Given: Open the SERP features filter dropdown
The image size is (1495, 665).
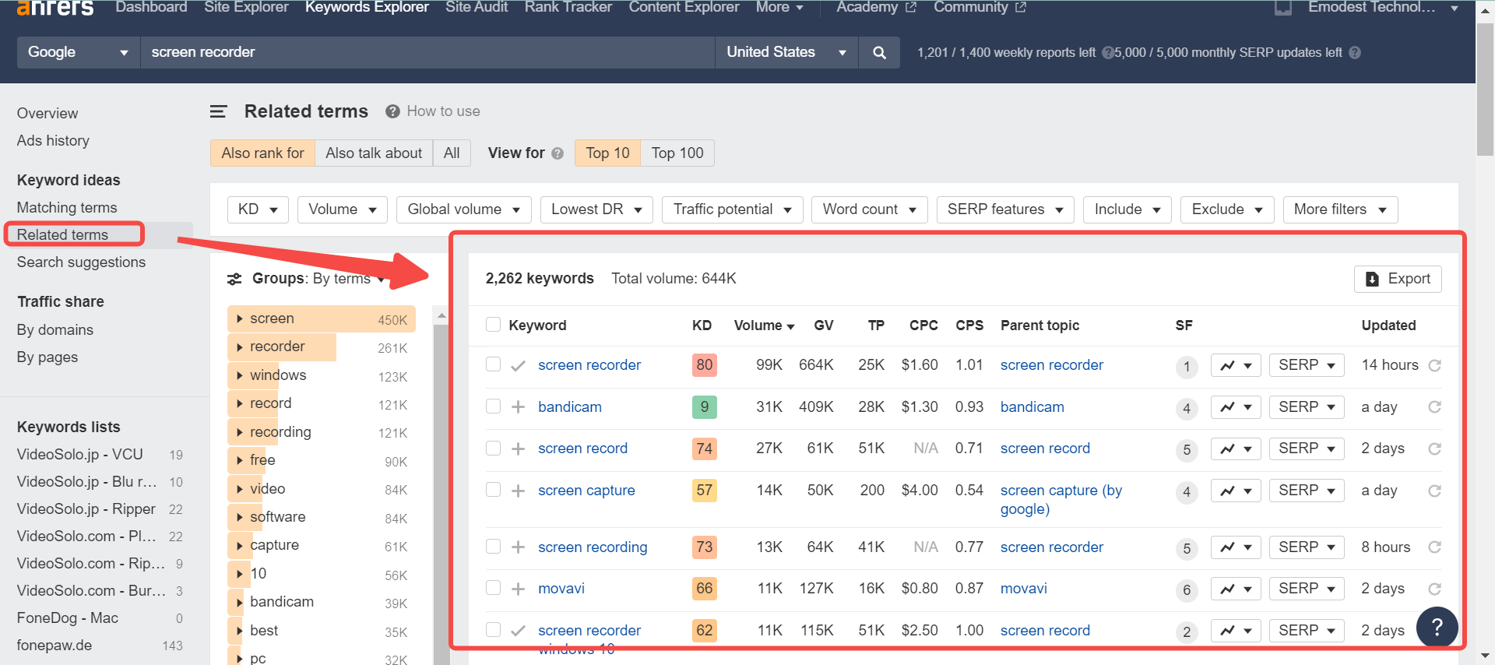Looking at the screenshot, I should point(1005,209).
